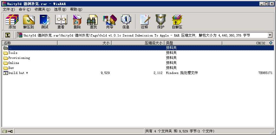
Task: Click the 解压到 (Extract To) toolbar icon
Action: point(29,19)
